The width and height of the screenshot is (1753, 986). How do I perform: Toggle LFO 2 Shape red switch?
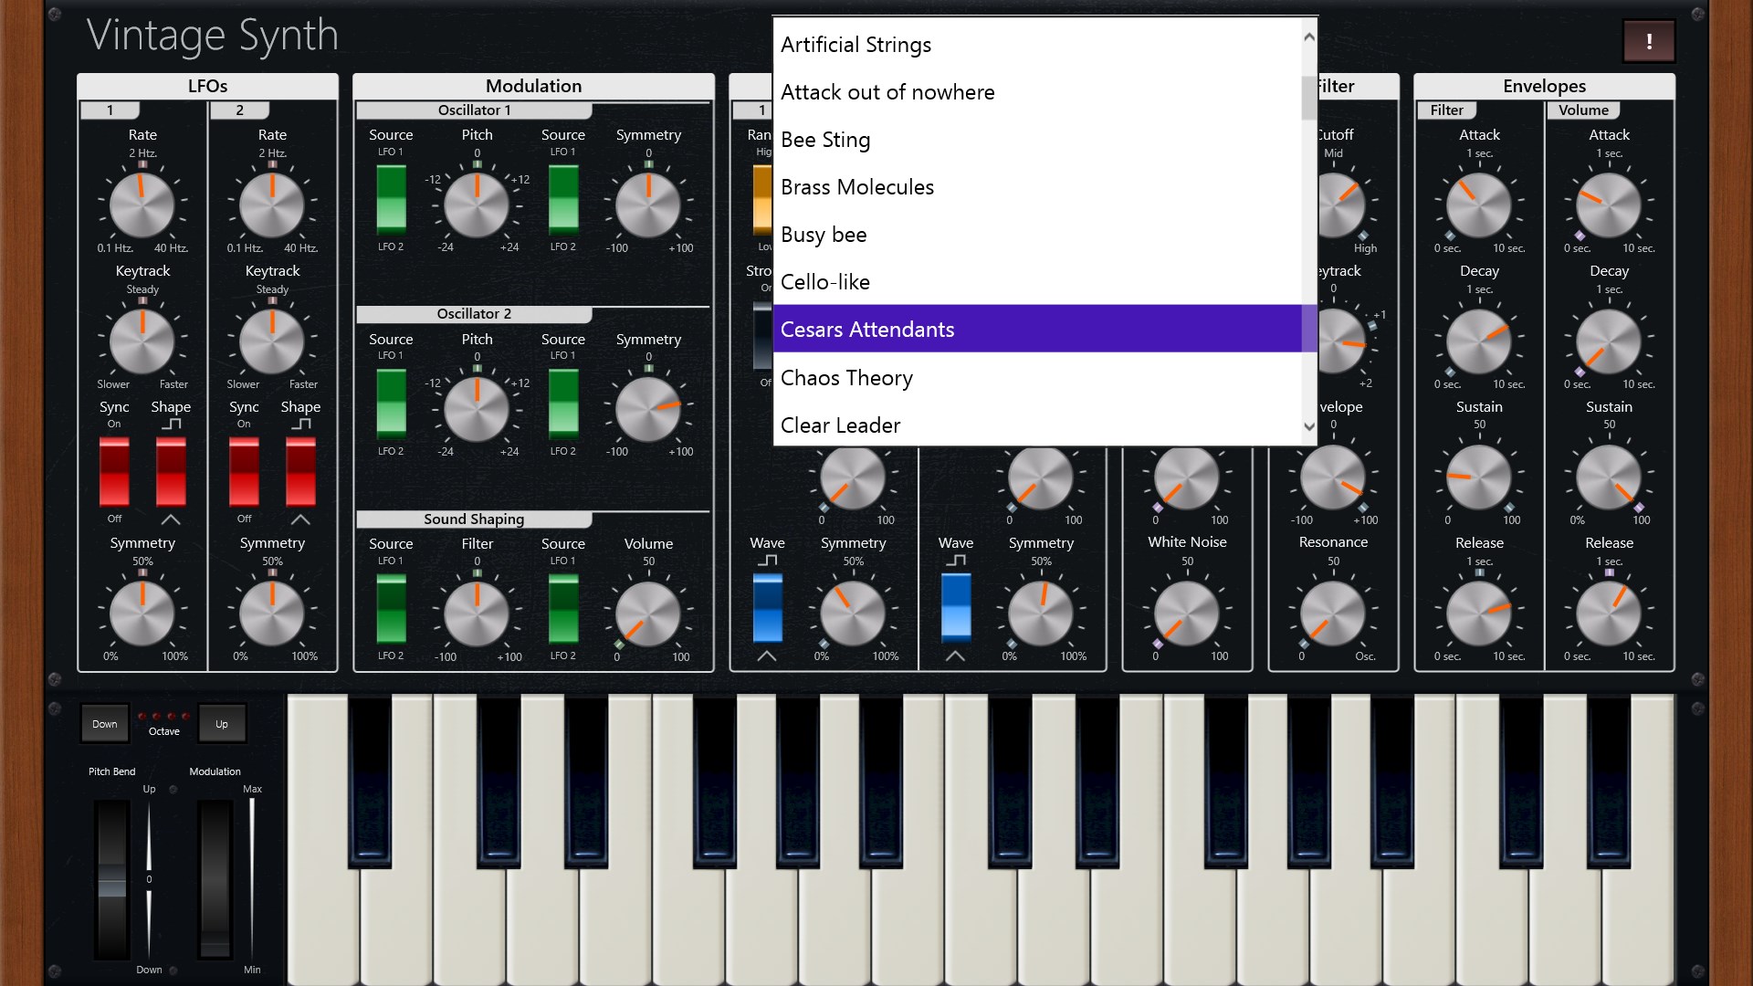click(300, 471)
